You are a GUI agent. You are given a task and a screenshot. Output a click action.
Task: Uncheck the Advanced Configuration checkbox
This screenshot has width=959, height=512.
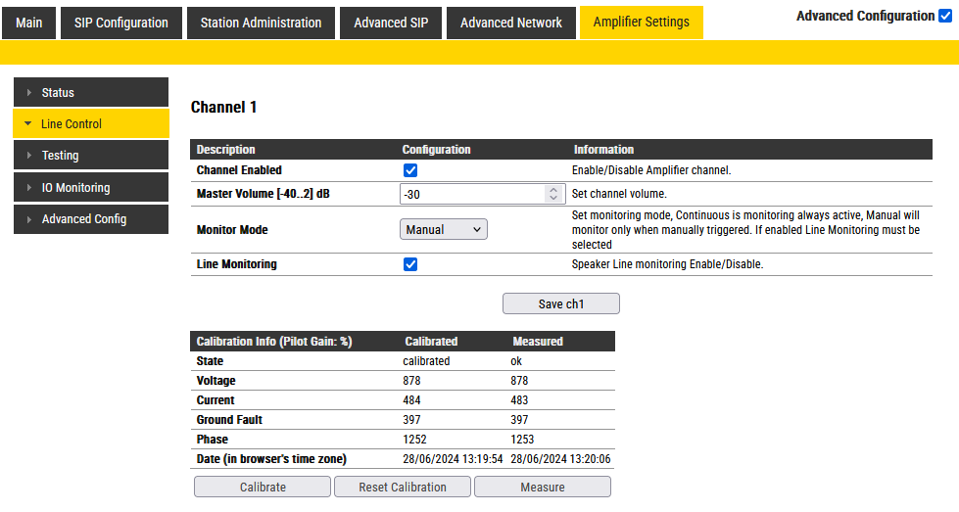point(944,16)
